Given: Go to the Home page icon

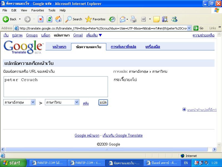Looking at the screenshot, I should coord(58,19).
